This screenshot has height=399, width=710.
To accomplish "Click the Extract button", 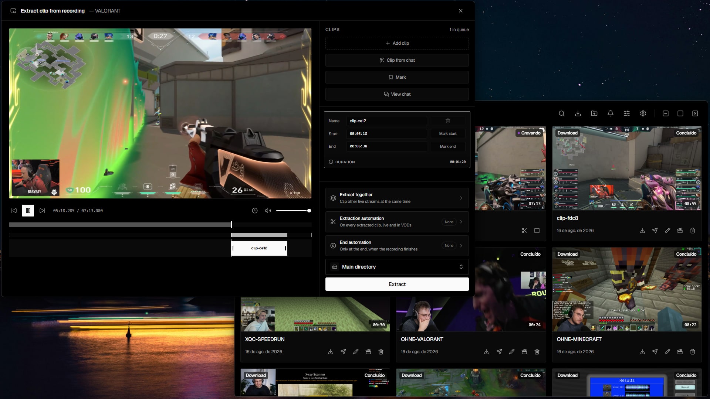I will pos(397,284).
